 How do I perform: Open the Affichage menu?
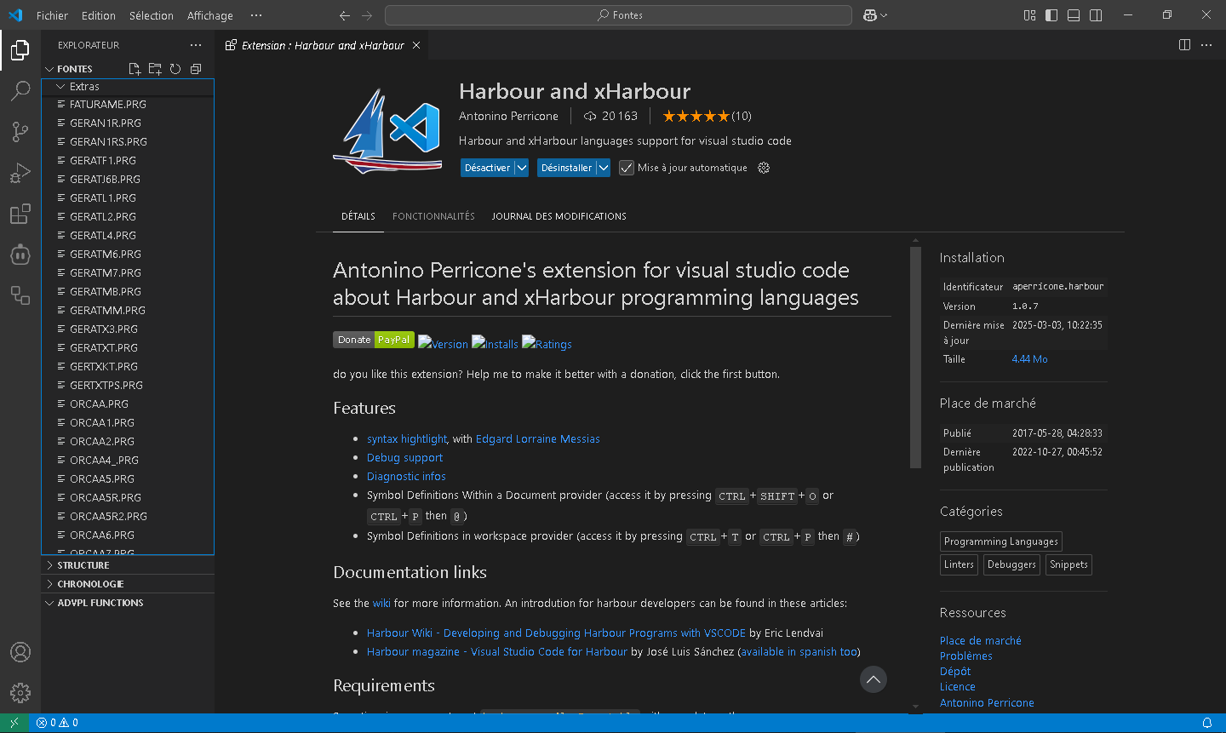pos(209,15)
